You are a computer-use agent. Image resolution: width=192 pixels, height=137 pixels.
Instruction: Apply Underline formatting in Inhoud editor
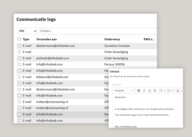tap(149, 91)
